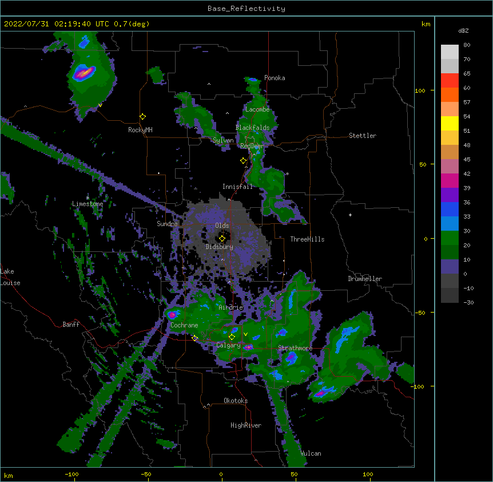This screenshot has width=493, height=482.
Task: Click the Sundre town label
Action: (x=167, y=224)
